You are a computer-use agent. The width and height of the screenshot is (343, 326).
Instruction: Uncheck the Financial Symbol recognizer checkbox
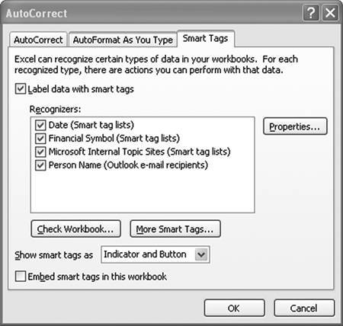(40, 139)
